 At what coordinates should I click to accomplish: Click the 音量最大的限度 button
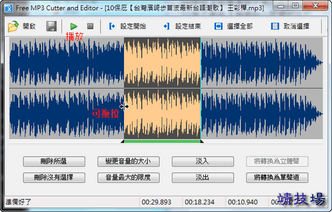[x=128, y=177]
